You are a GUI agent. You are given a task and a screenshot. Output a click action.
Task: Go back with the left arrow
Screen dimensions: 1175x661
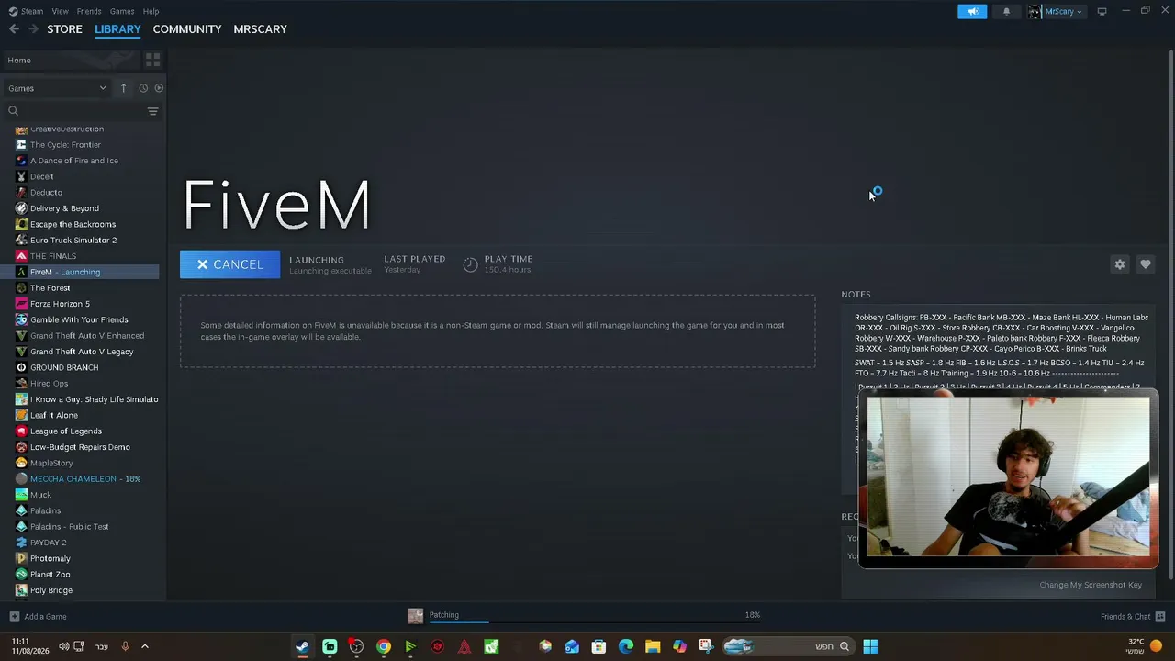[x=14, y=29]
